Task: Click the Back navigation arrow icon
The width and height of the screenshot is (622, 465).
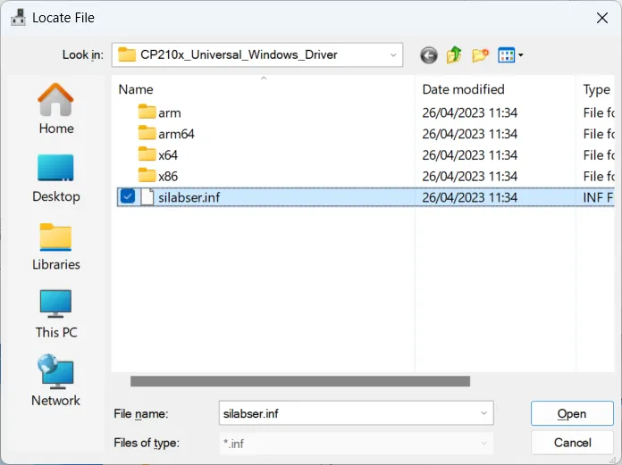Action: [x=429, y=55]
